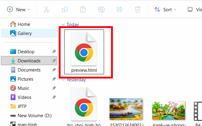Click the Delete trash icon

tap(138, 9)
